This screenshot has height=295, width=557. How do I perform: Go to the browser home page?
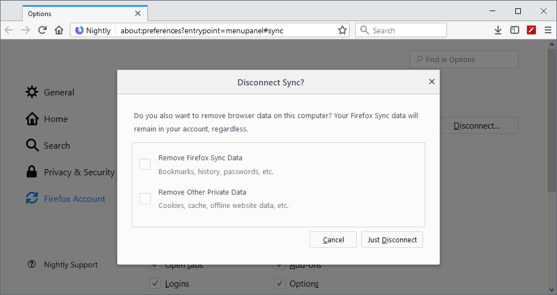pyautogui.click(x=59, y=30)
